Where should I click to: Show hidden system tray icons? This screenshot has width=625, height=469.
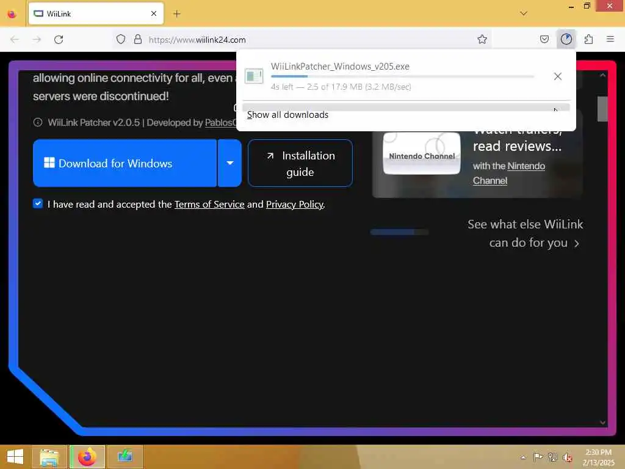click(x=523, y=457)
